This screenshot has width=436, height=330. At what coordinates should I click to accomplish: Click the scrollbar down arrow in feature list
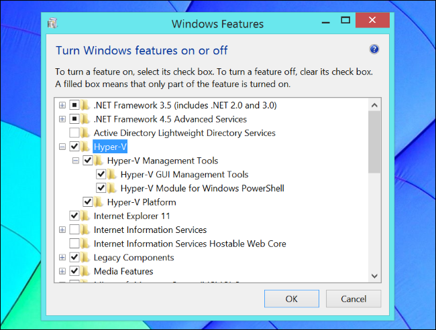(374, 275)
